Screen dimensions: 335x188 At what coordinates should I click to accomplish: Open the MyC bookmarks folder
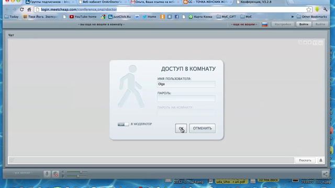click(x=246, y=17)
